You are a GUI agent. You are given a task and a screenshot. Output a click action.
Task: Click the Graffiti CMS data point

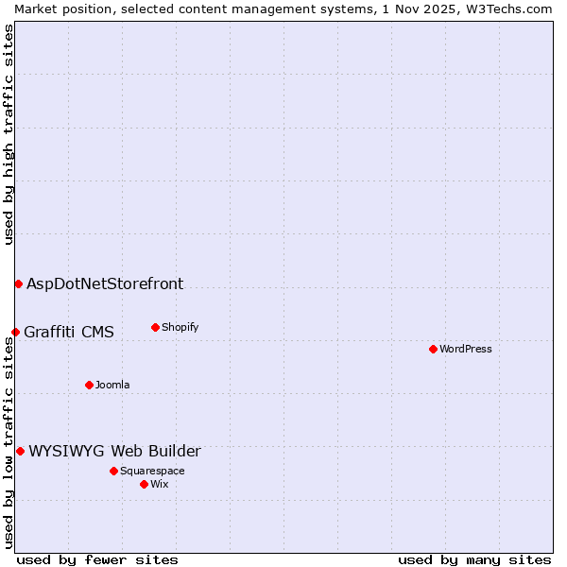[15, 332]
